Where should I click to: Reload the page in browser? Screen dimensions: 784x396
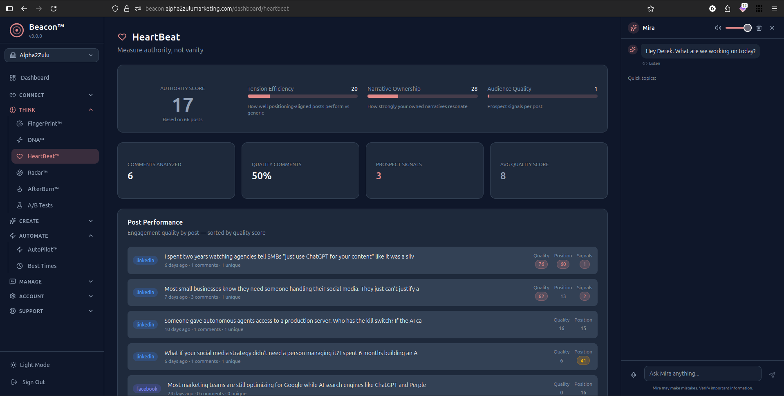point(54,8)
